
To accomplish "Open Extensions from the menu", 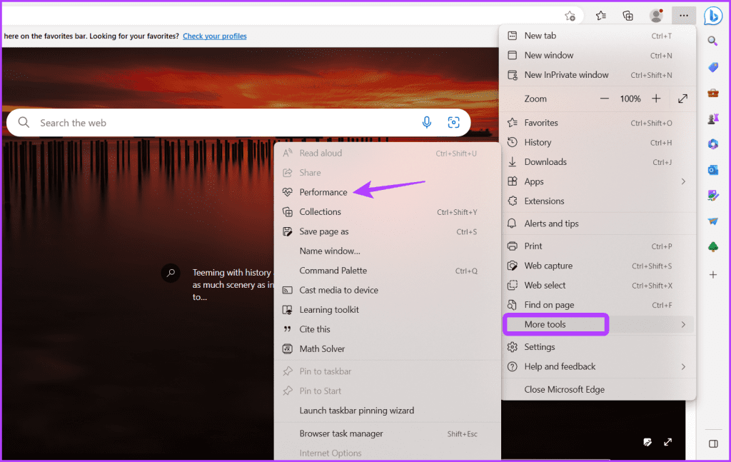I will click(x=598, y=201).
